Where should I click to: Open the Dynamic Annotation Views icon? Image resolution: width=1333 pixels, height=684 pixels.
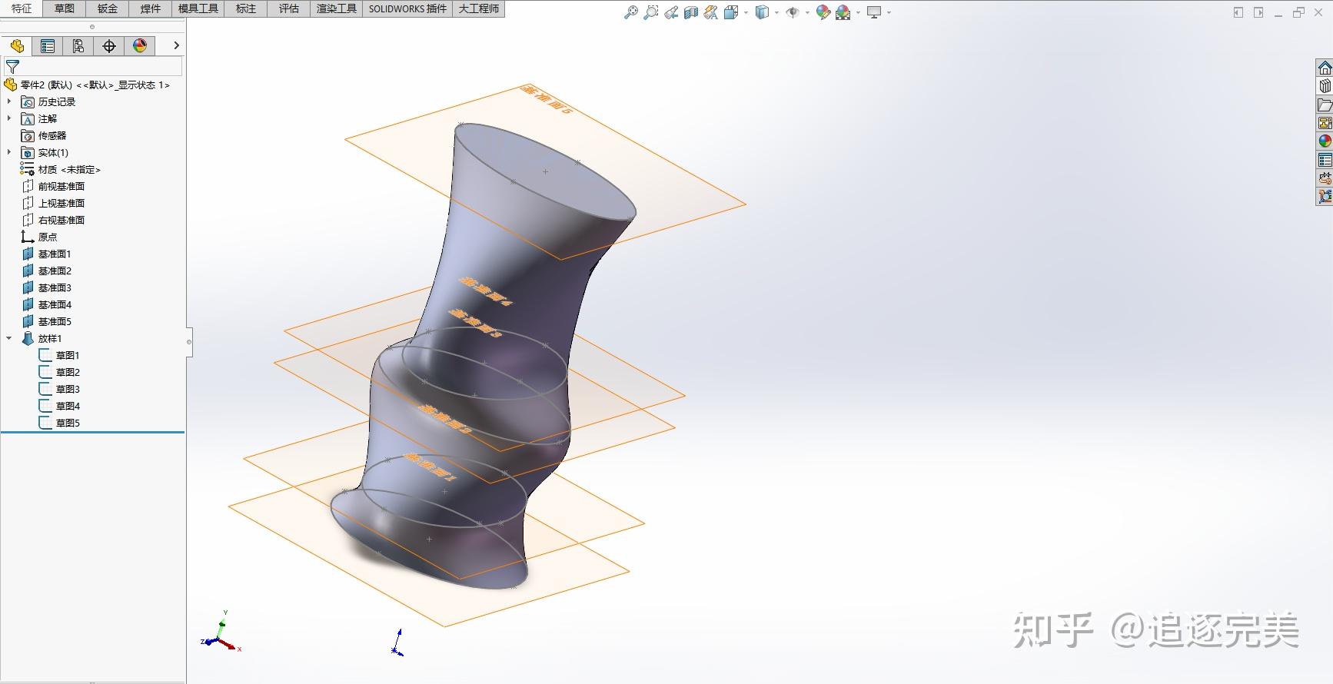711,12
